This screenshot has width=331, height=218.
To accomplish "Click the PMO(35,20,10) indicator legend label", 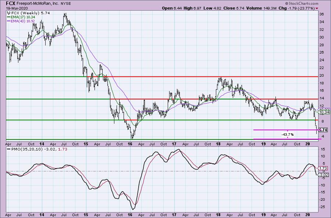I will [x=26, y=149].
